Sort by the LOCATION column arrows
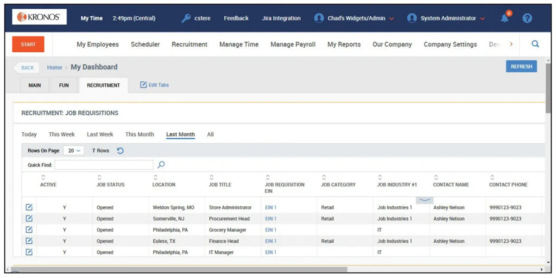 [x=155, y=177]
